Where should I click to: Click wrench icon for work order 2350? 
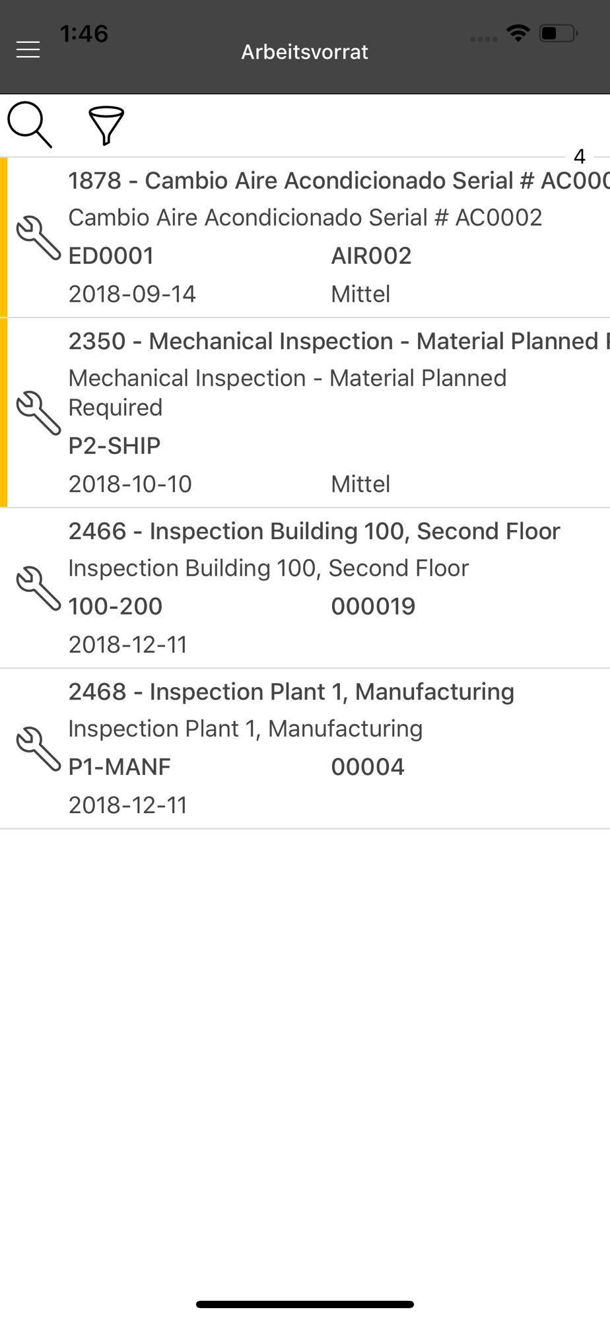click(38, 412)
